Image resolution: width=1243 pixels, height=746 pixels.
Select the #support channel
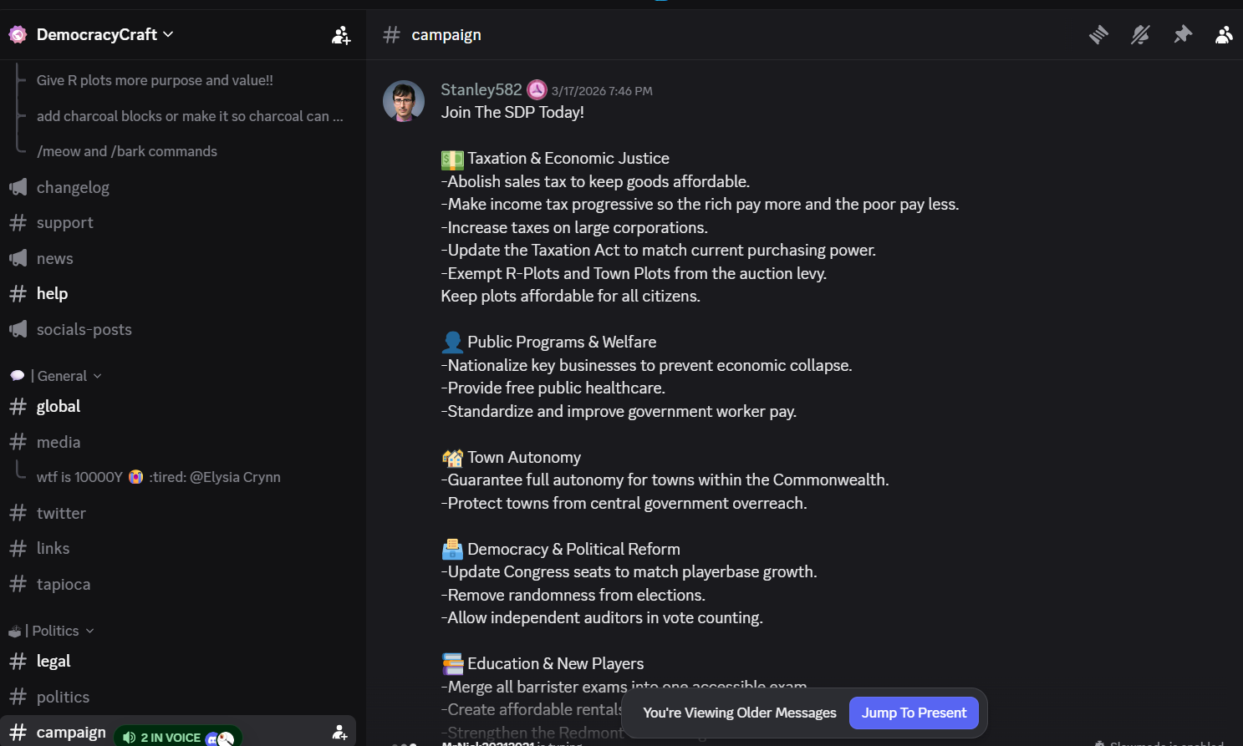64,222
